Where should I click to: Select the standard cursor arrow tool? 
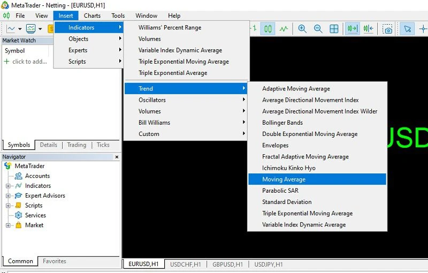407,29
